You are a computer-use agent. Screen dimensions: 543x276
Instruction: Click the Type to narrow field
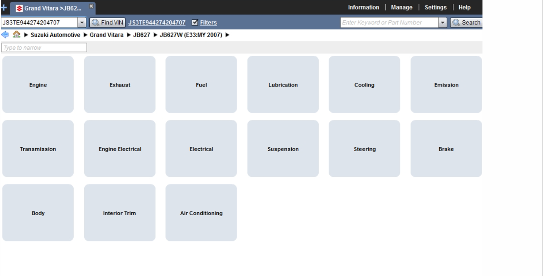[44, 48]
